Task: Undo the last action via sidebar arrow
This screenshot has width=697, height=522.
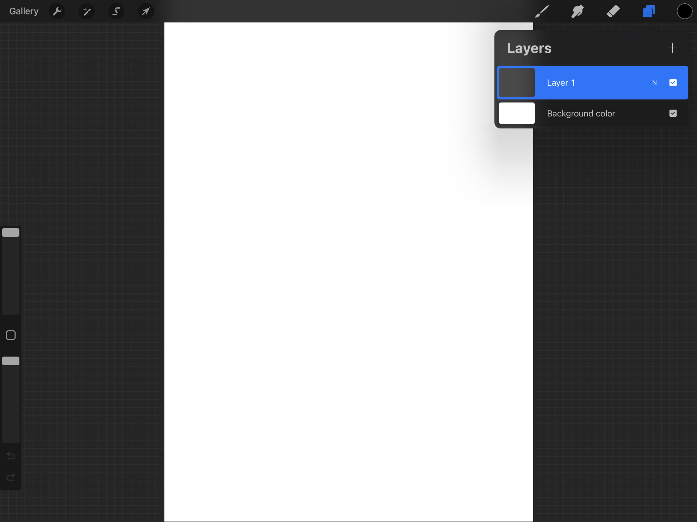Action: (x=11, y=456)
